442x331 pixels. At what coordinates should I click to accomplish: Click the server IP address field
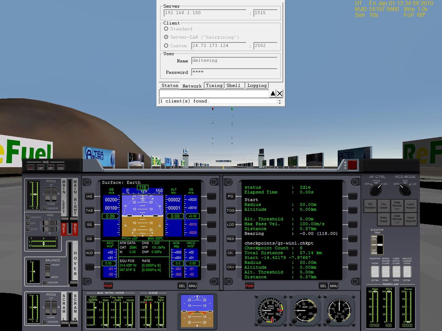click(x=205, y=13)
